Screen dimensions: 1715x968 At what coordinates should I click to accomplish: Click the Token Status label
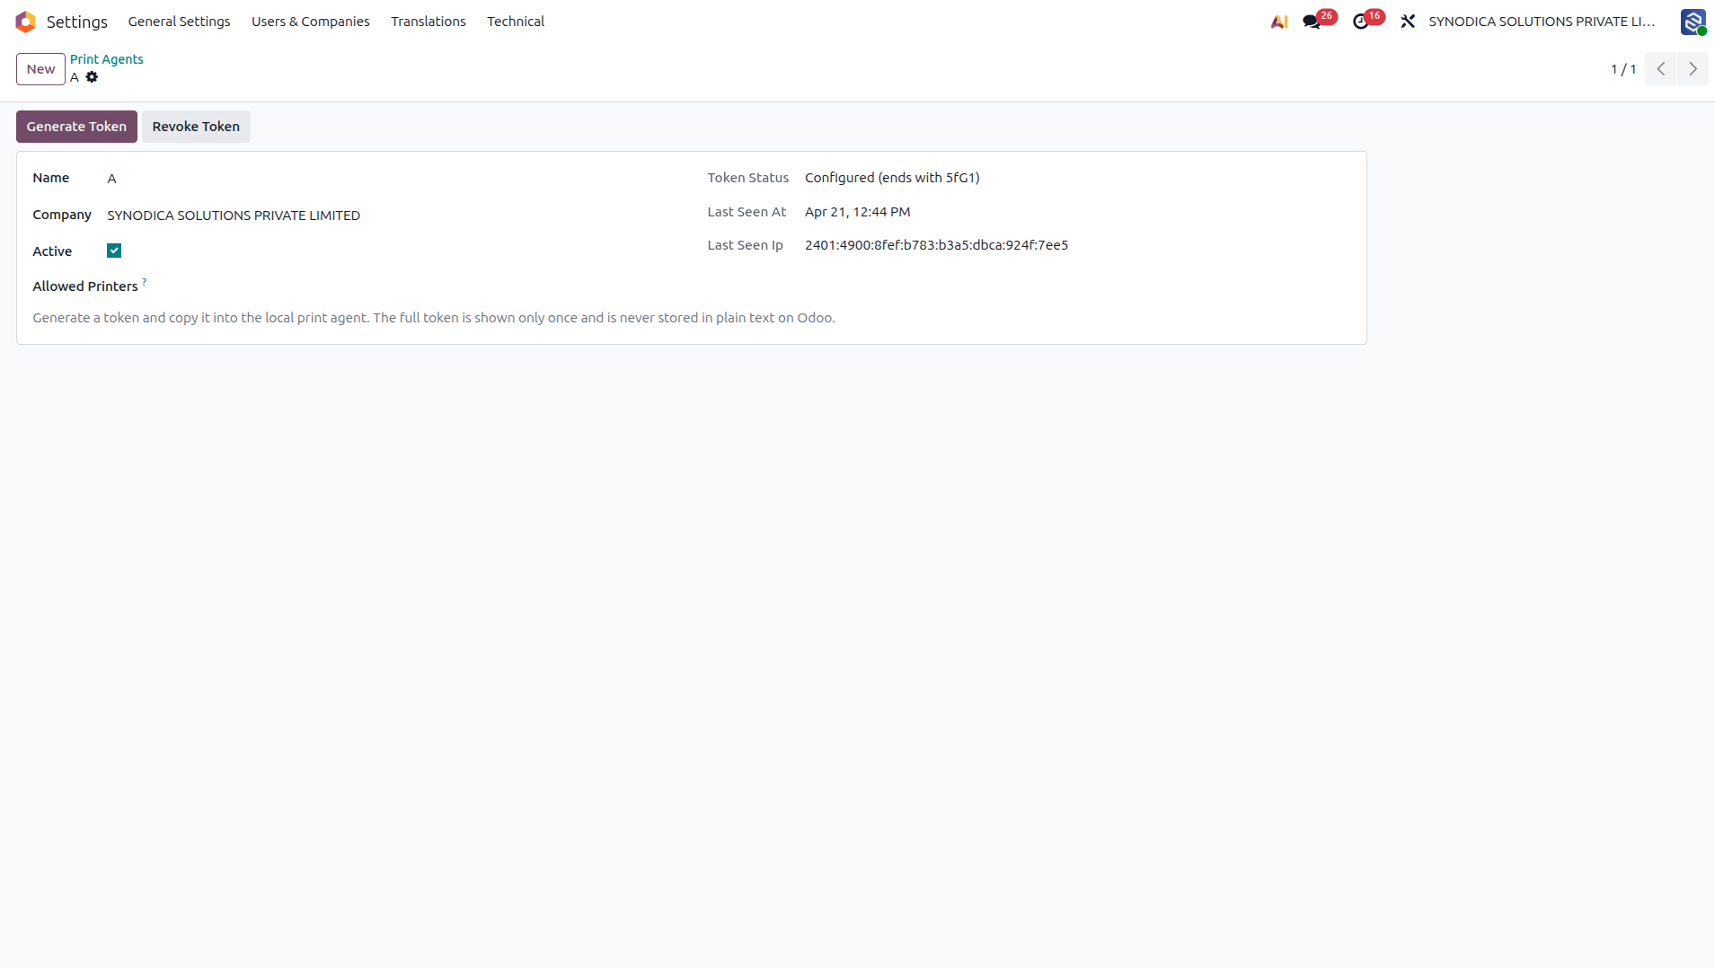[747, 178]
